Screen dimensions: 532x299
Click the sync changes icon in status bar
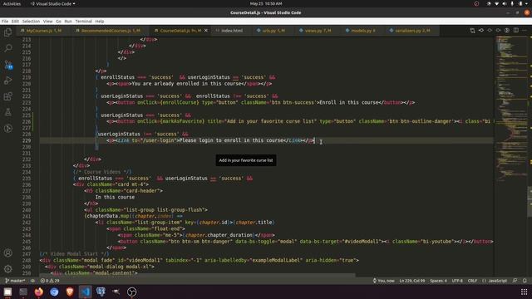pyautogui.click(x=33, y=281)
